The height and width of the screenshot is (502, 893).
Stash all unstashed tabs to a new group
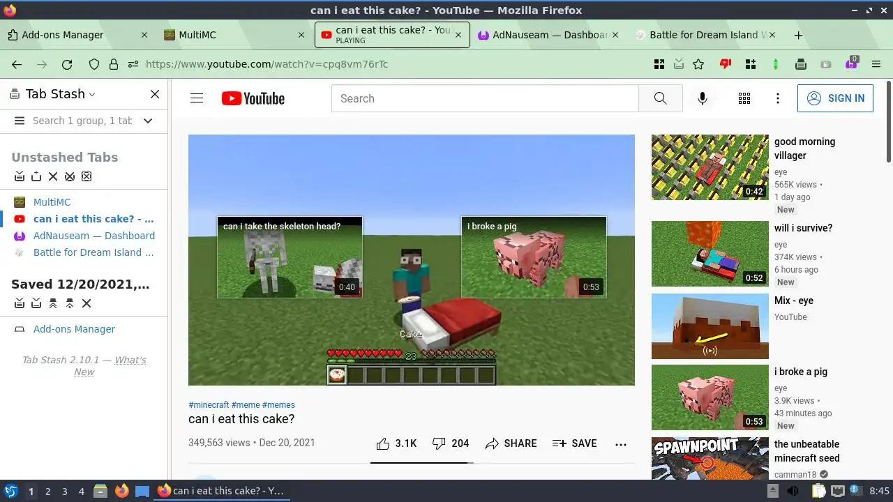(20, 176)
